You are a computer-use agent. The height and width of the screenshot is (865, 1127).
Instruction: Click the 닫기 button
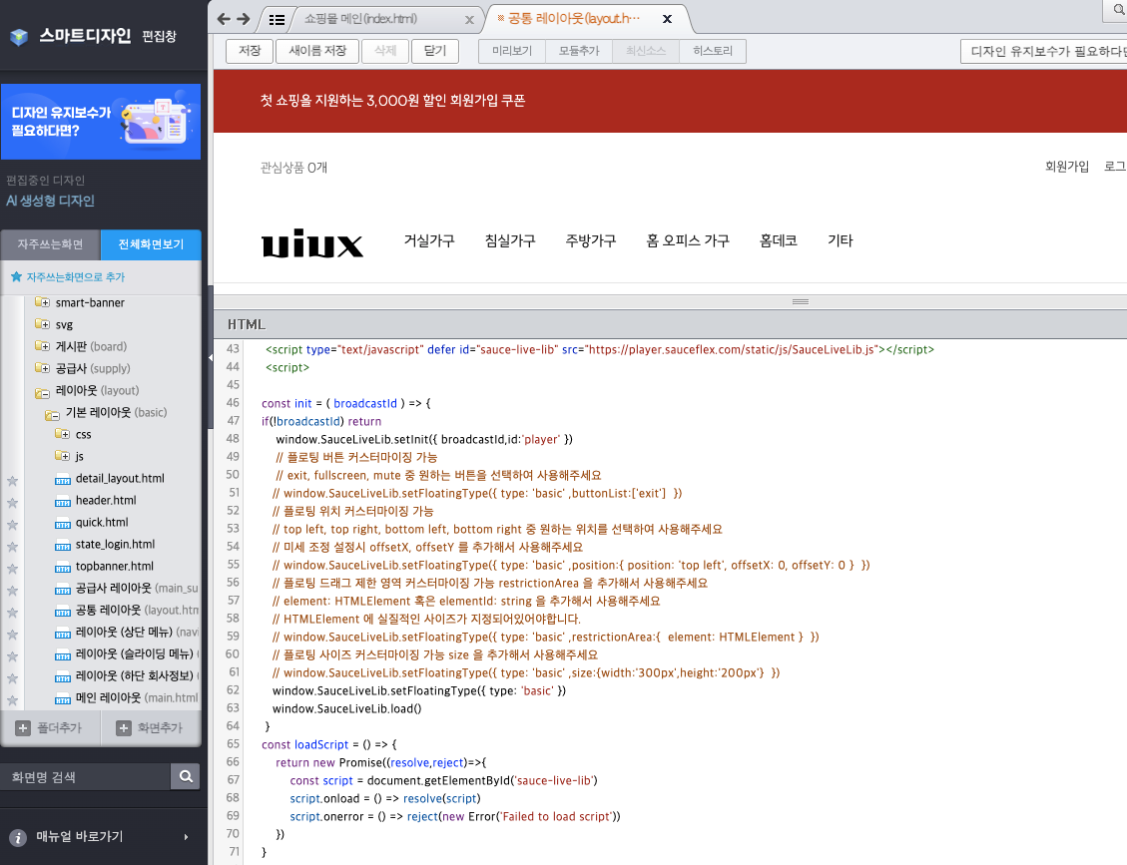point(435,51)
